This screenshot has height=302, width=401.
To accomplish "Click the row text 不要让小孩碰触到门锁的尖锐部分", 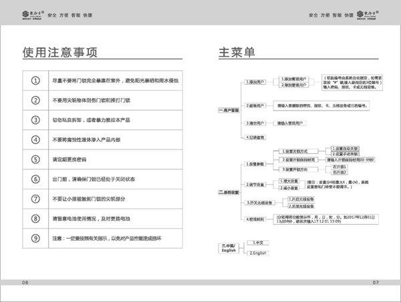I will (x=89, y=199).
